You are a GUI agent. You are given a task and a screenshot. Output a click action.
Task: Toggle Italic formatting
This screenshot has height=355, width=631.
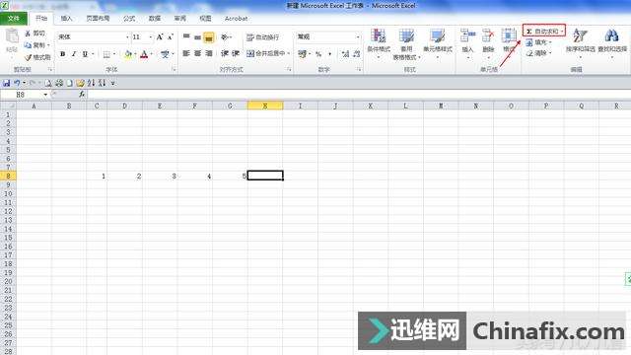pos(74,54)
